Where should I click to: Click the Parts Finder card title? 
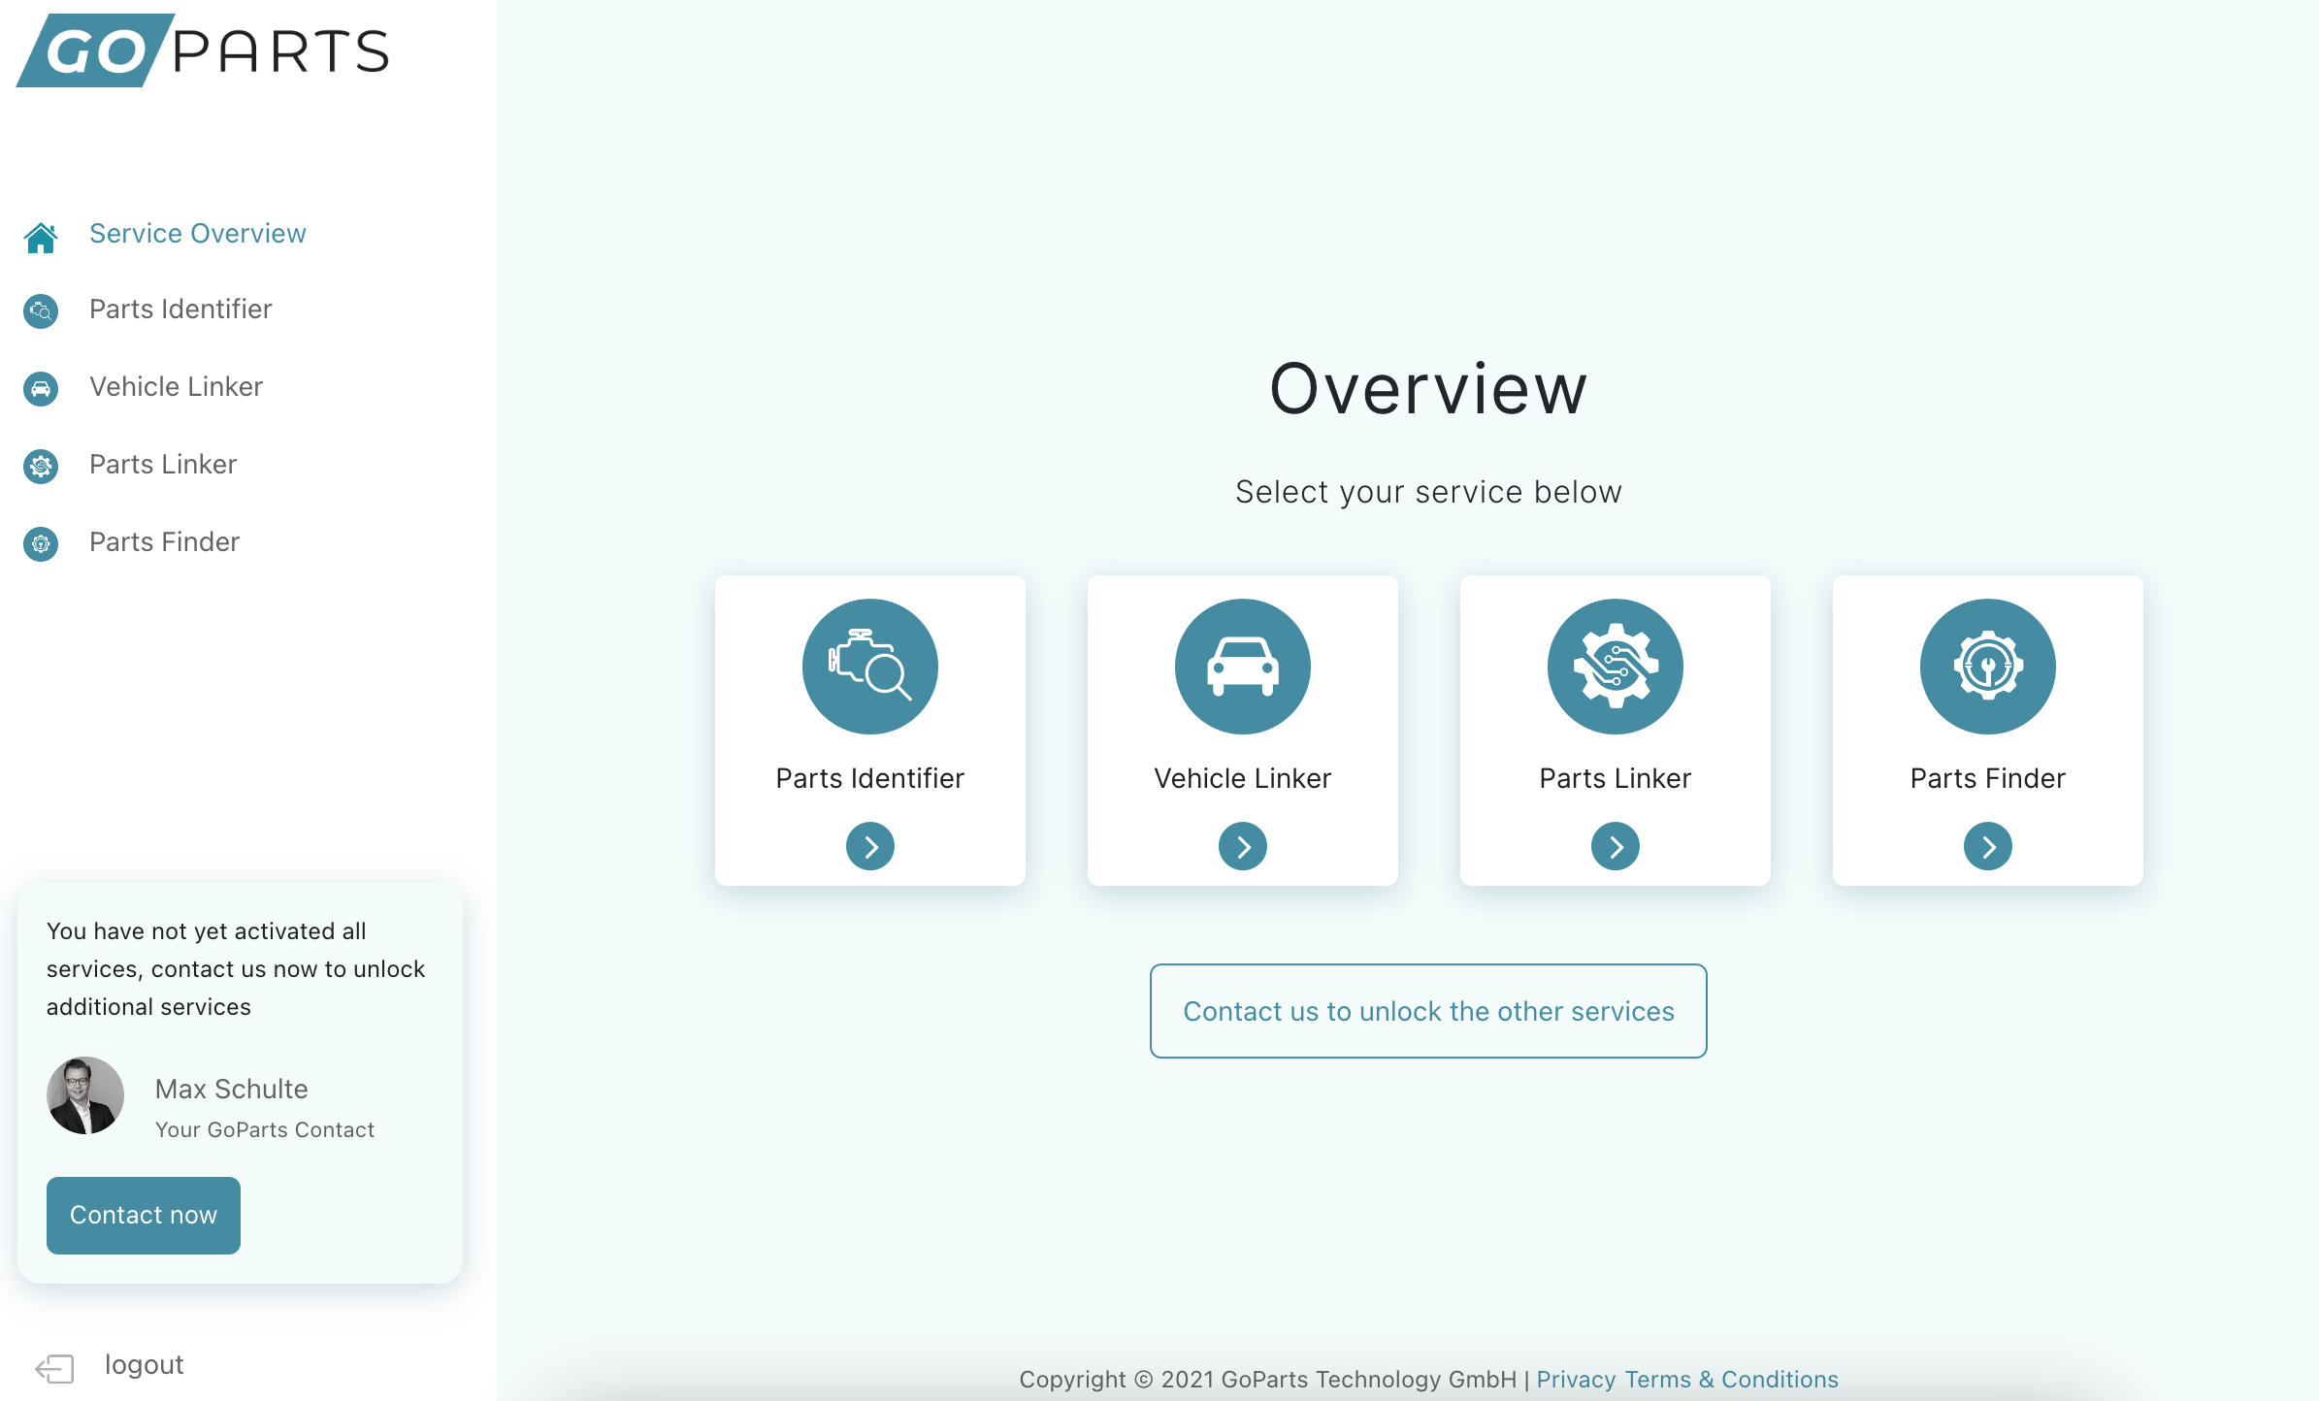tap(1988, 778)
